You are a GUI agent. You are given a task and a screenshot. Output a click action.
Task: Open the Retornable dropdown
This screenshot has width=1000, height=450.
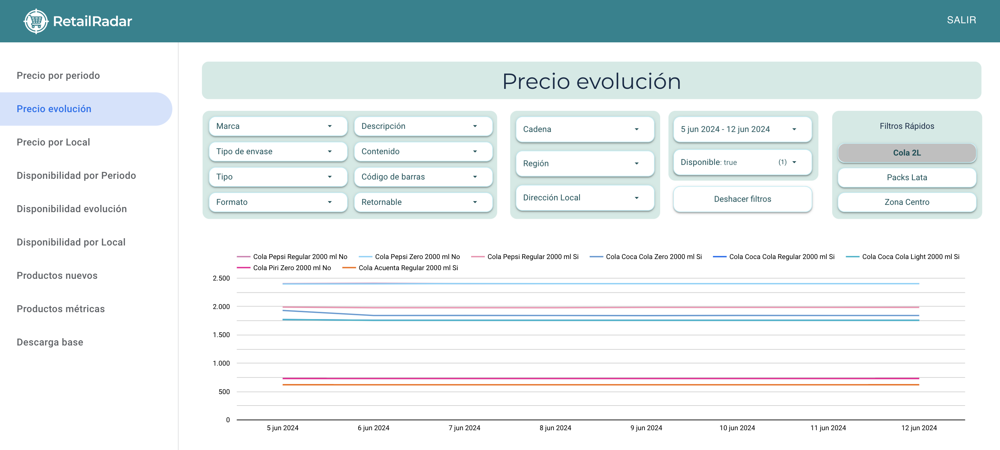[x=423, y=202]
